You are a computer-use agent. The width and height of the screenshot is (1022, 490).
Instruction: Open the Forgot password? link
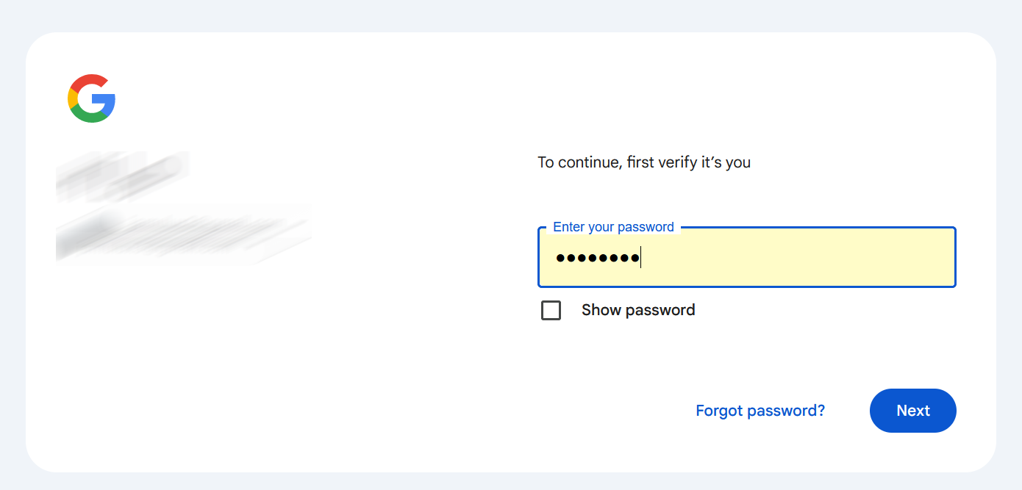coord(760,411)
